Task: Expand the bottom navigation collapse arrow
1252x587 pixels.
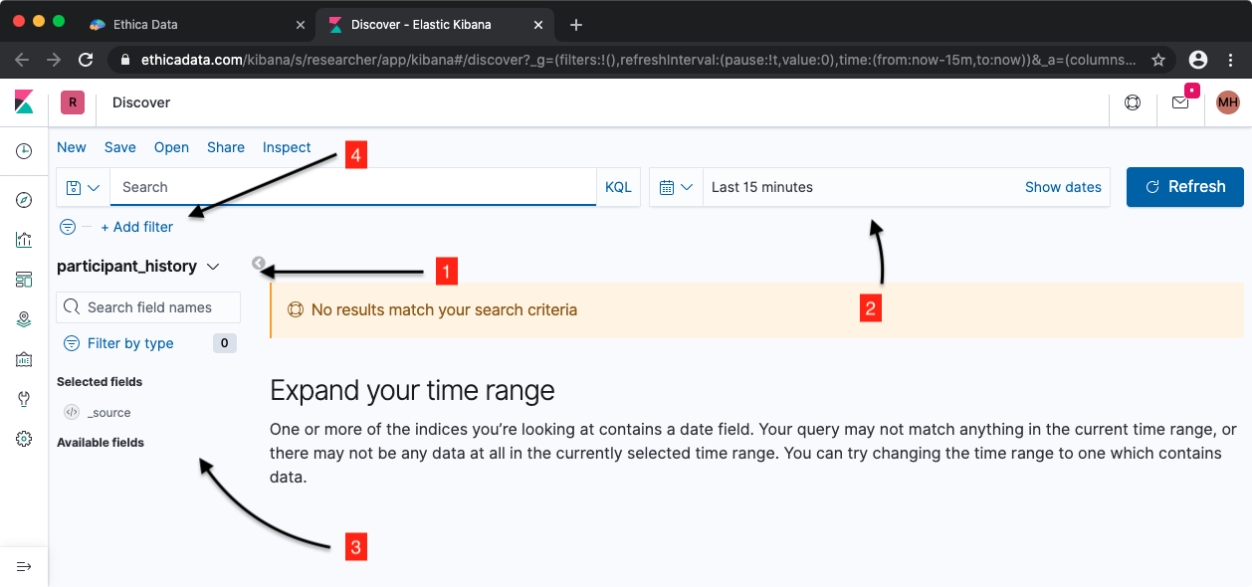Action: click(x=24, y=565)
